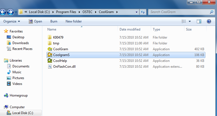217x116 pixels.
Task: Open Downloads in the navigation pane
Action: pyautogui.click(x=20, y=43)
